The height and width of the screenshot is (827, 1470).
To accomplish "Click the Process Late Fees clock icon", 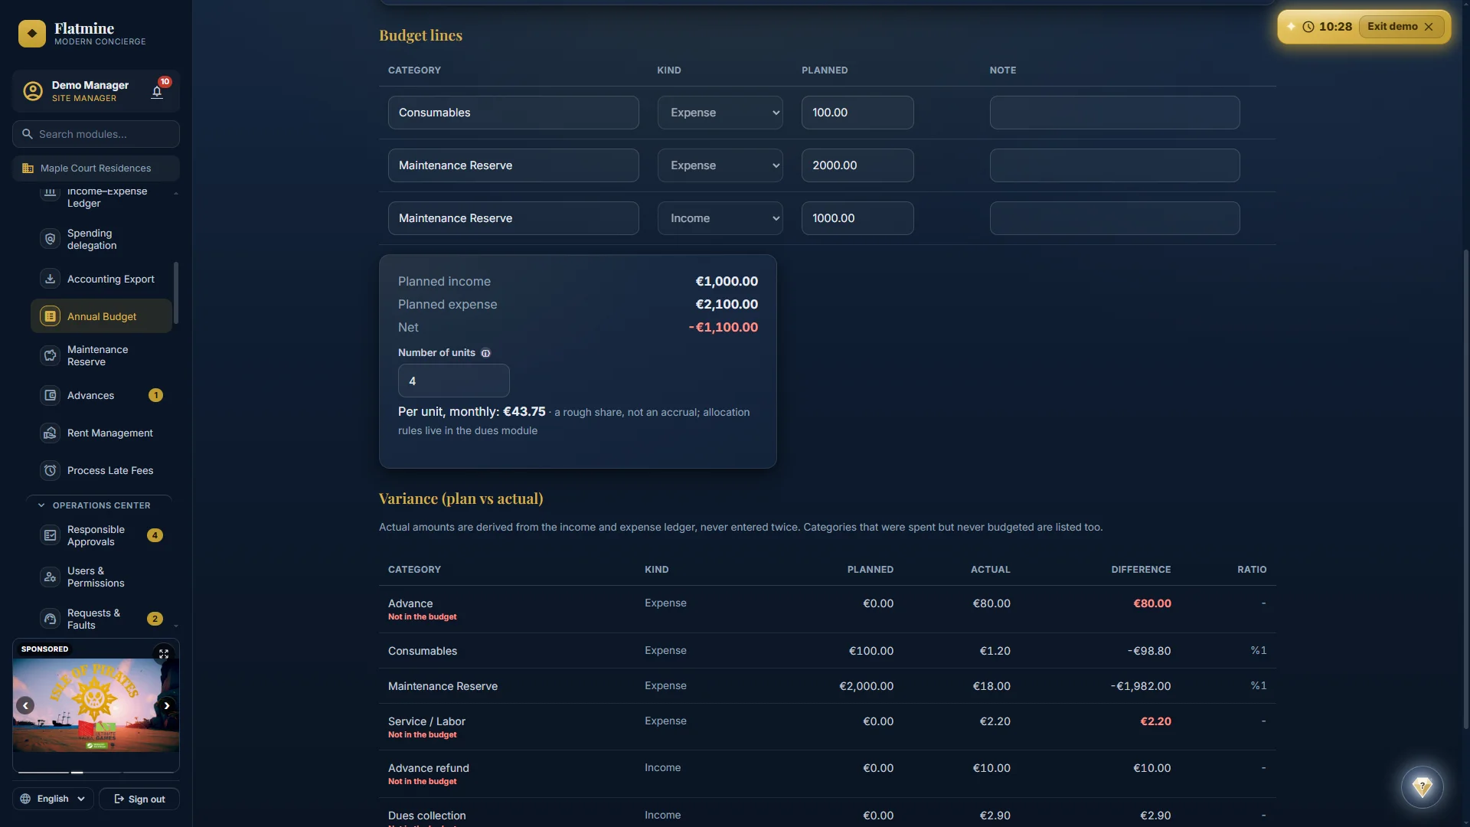I will point(50,470).
